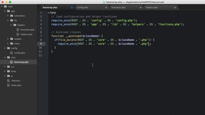This screenshot has height=115, width=205.
Task: Select the controllers folder label
Action: (x=20, y=16)
